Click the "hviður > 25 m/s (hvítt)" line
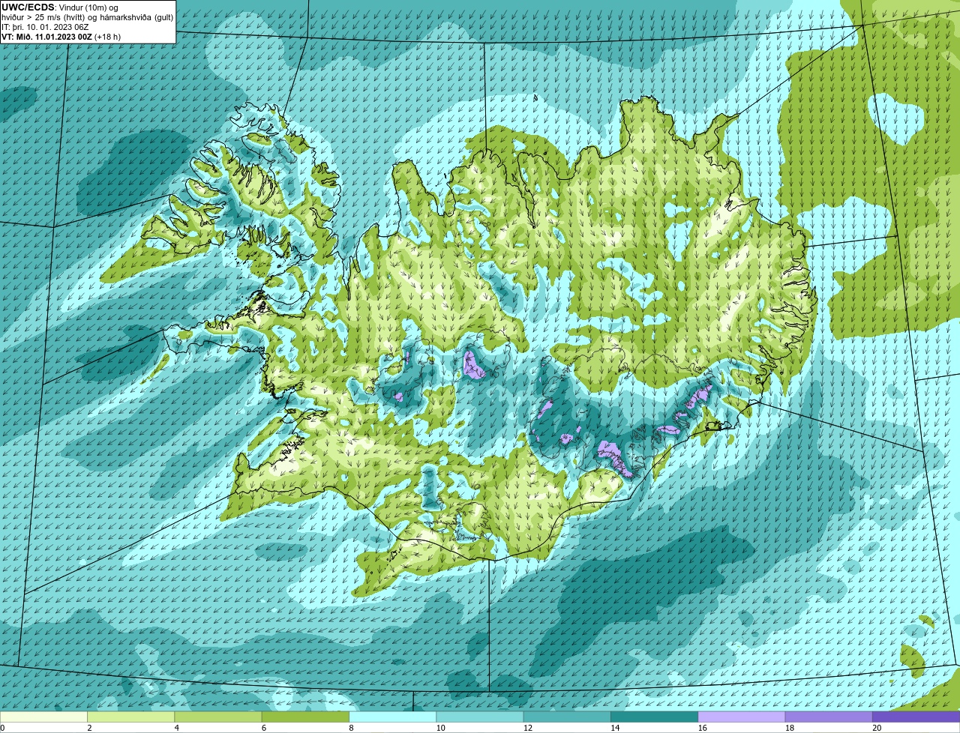 pyautogui.click(x=44, y=17)
